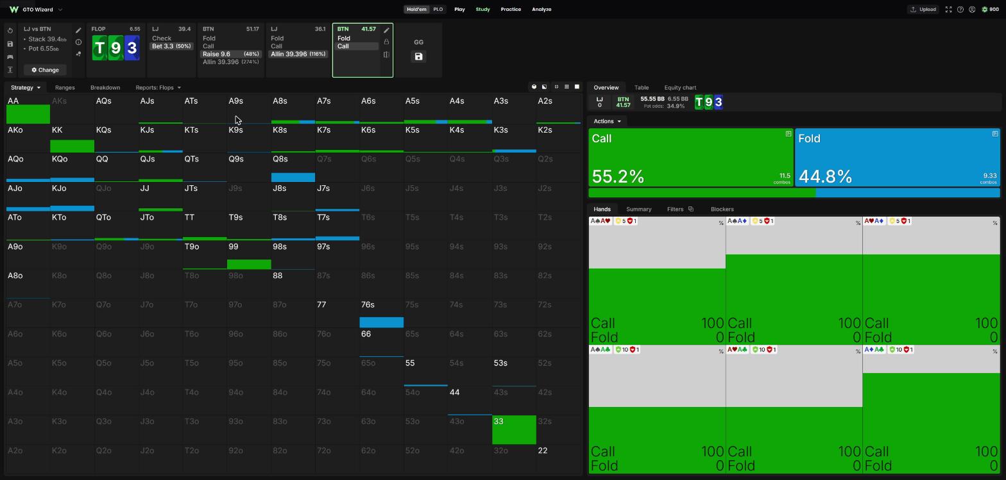Viewport: 1006px width, 480px height.
Task: Click the Call/Fold frequency bar under actions
Action: click(794, 193)
